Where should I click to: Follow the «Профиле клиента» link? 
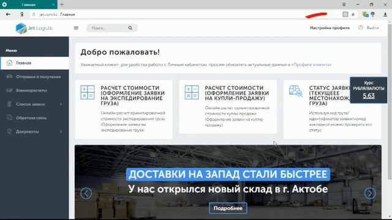(x=312, y=65)
